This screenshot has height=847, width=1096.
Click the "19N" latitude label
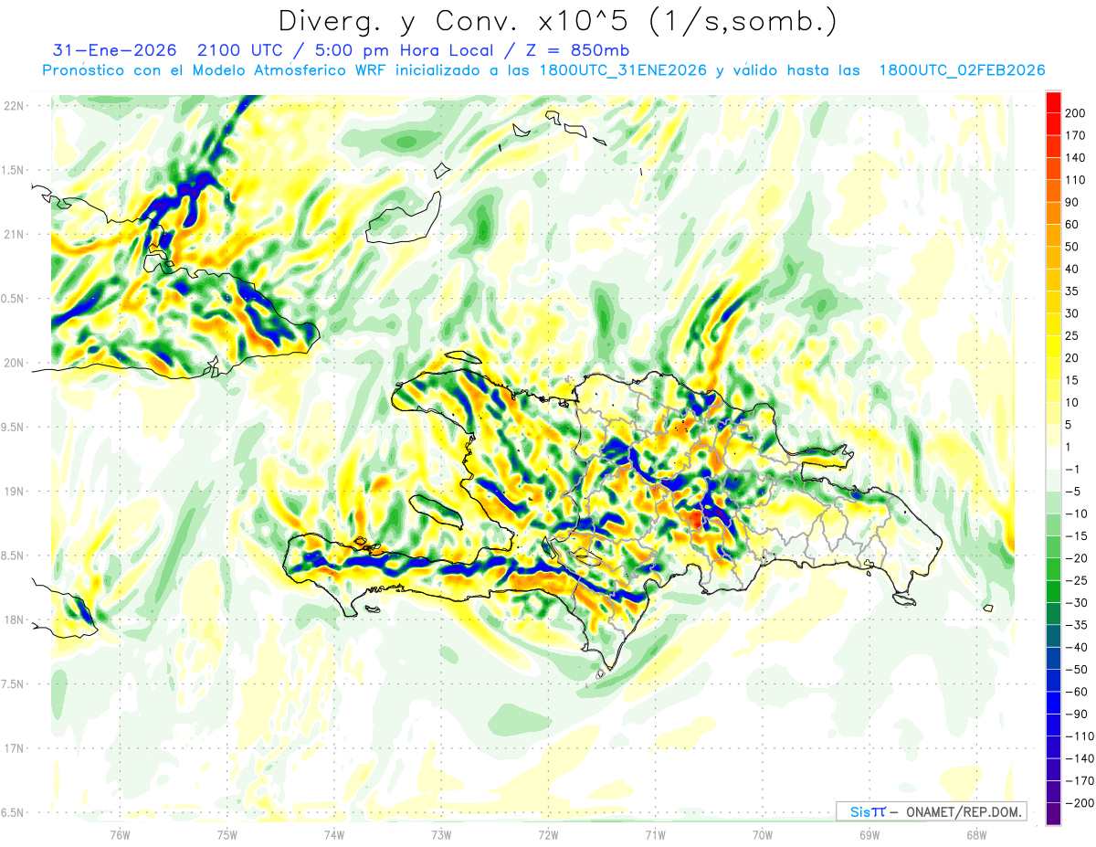[x=14, y=492]
